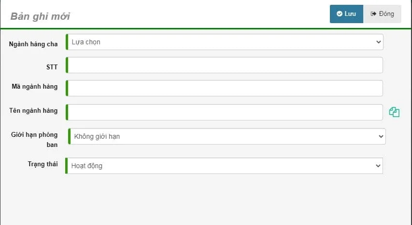Open the Giới hạn phòng ban dropdown
The width and height of the screenshot is (412, 225).
pyautogui.click(x=227, y=136)
